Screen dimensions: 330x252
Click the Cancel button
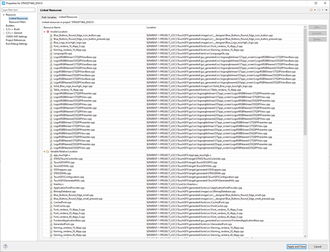317,246
